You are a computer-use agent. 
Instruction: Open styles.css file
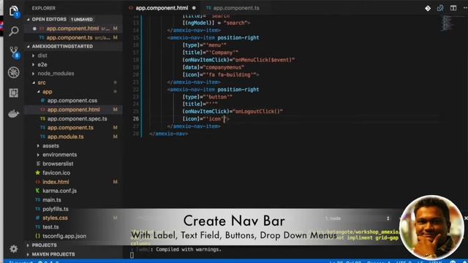(55, 218)
